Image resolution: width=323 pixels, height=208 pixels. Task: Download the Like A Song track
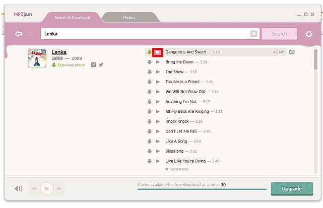[149, 141]
